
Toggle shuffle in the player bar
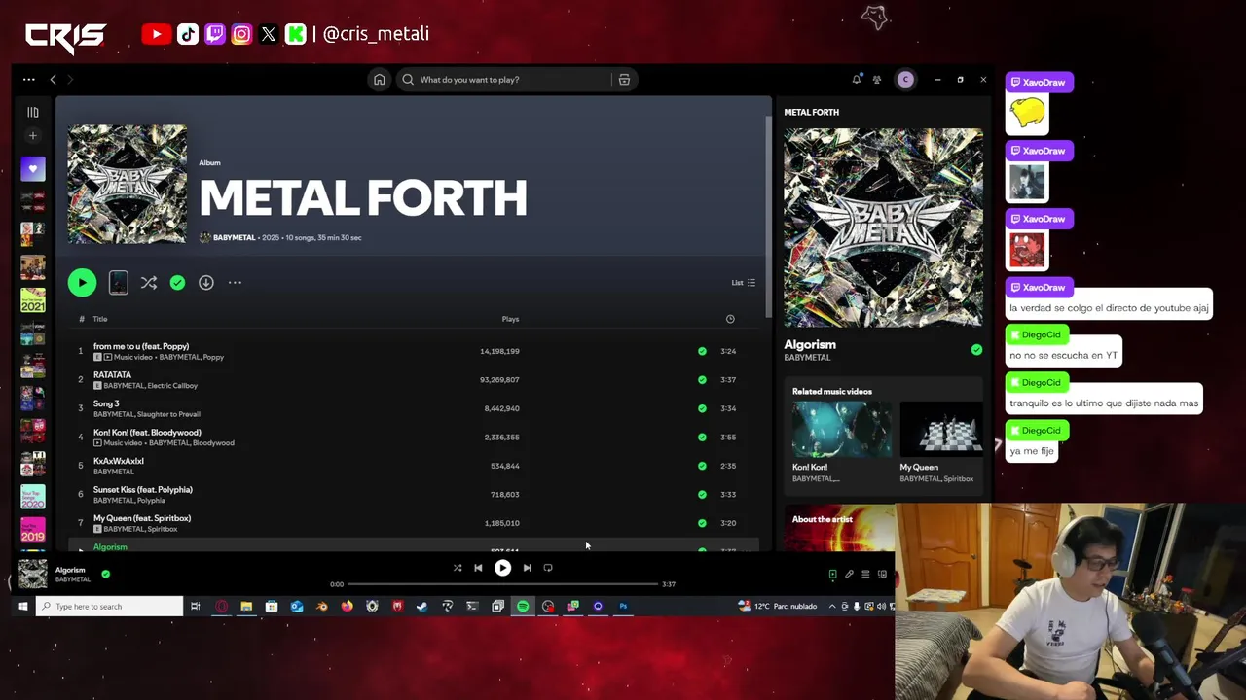click(x=458, y=568)
